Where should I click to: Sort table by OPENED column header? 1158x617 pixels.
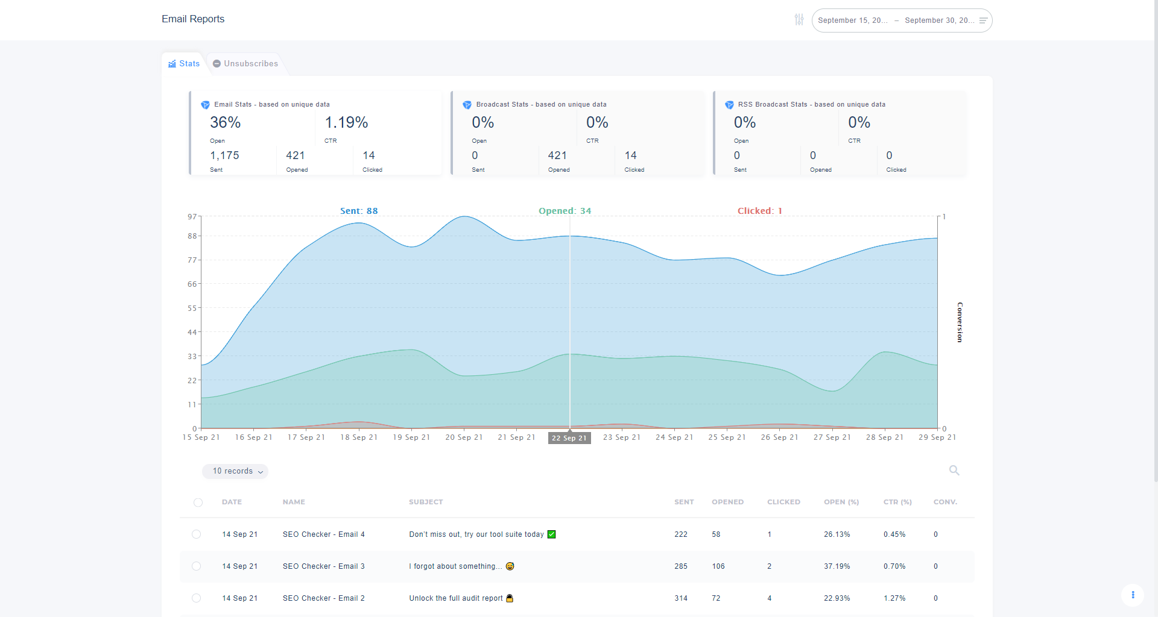[x=727, y=502]
